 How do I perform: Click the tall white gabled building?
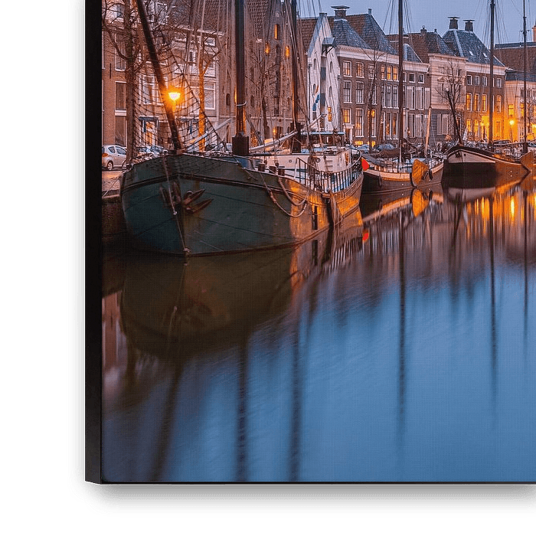tap(319, 84)
